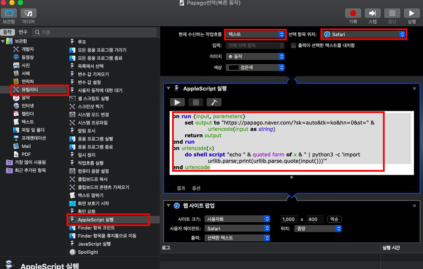Click the 이름 search field
The height and width of the screenshot is (269, 423).
pyautogui.click(x=95, y=32)
